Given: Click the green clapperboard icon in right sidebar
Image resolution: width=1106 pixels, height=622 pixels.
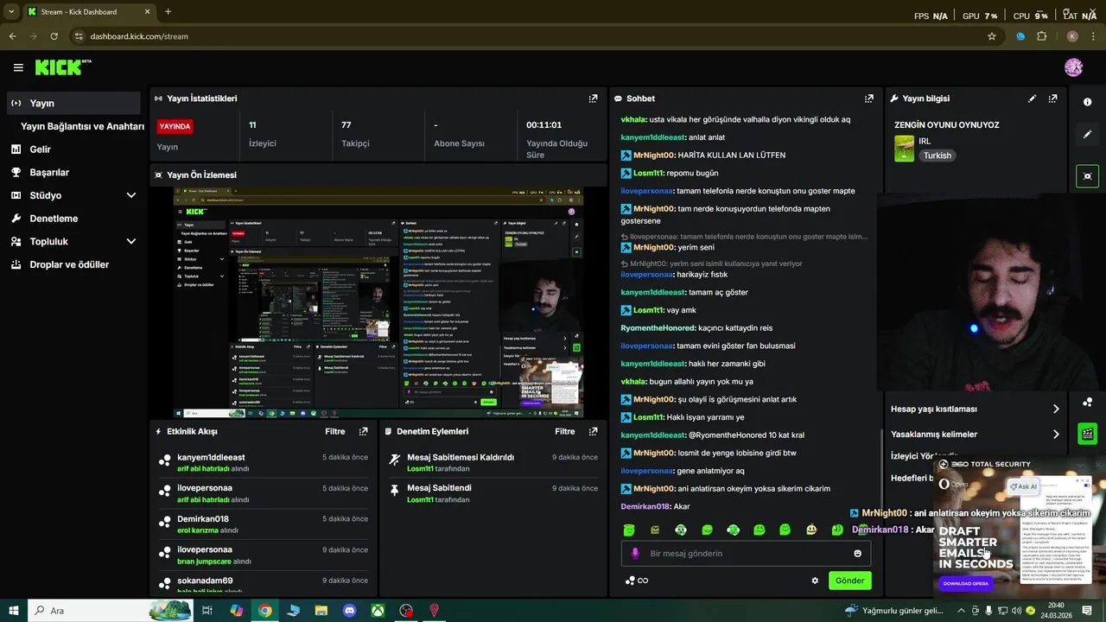Looking at the screenshot, I should [x=1087, y=434].
